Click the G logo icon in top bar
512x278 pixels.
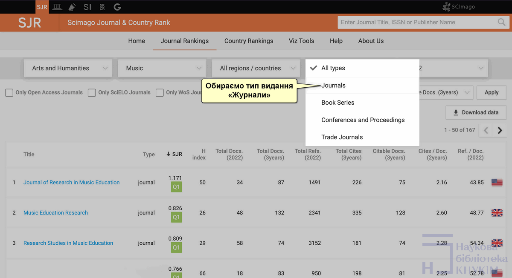click(x=117, y=7)
